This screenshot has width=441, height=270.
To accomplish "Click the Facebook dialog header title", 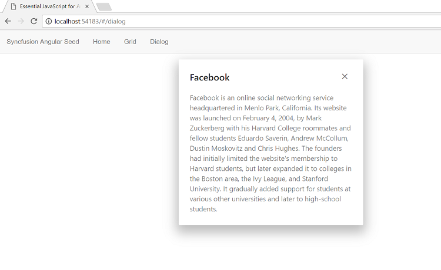I will [x=209, y=77].
